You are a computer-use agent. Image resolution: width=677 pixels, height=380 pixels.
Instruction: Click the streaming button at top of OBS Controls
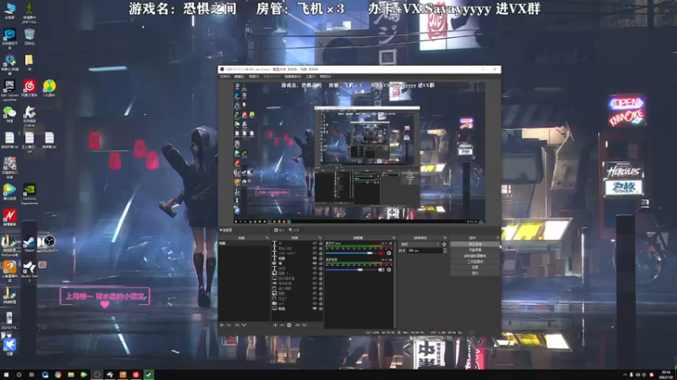475,244
